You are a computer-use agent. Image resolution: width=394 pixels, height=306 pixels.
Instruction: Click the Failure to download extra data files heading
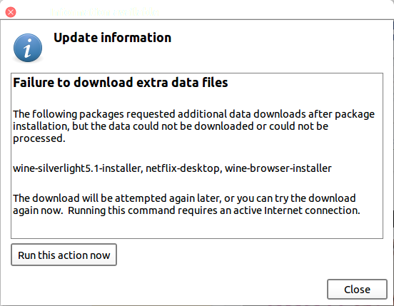coord(121,83)
